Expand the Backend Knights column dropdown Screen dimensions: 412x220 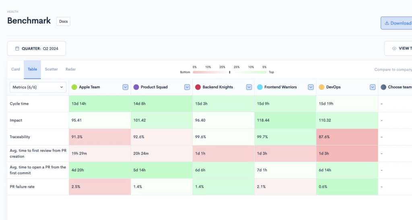pos(249,87)
